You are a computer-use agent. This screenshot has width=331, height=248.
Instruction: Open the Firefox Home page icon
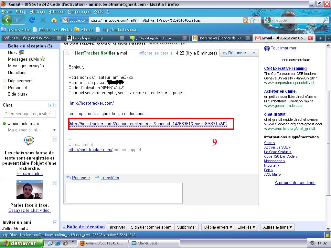54,20
